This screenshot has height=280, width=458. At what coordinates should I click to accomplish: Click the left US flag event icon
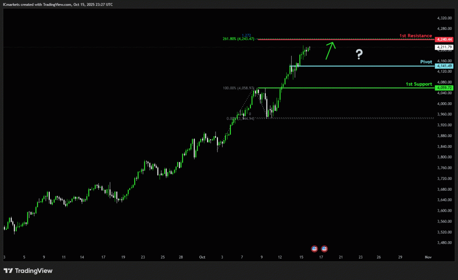point(314,248)
